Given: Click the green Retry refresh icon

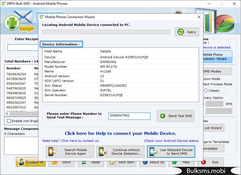Looking at the screenshot, I should [181, 32].
